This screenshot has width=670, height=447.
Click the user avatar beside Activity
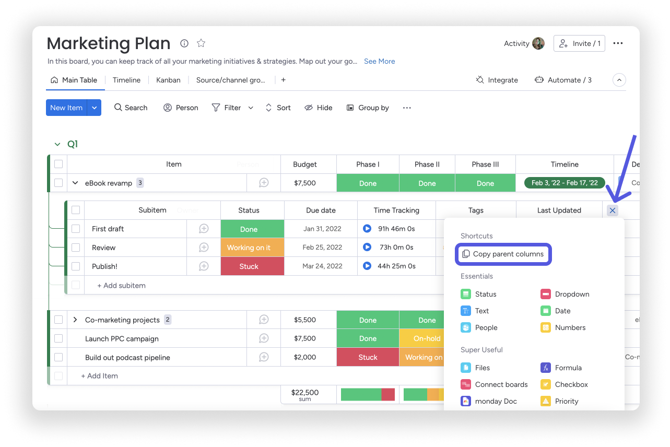coord(538,43)
